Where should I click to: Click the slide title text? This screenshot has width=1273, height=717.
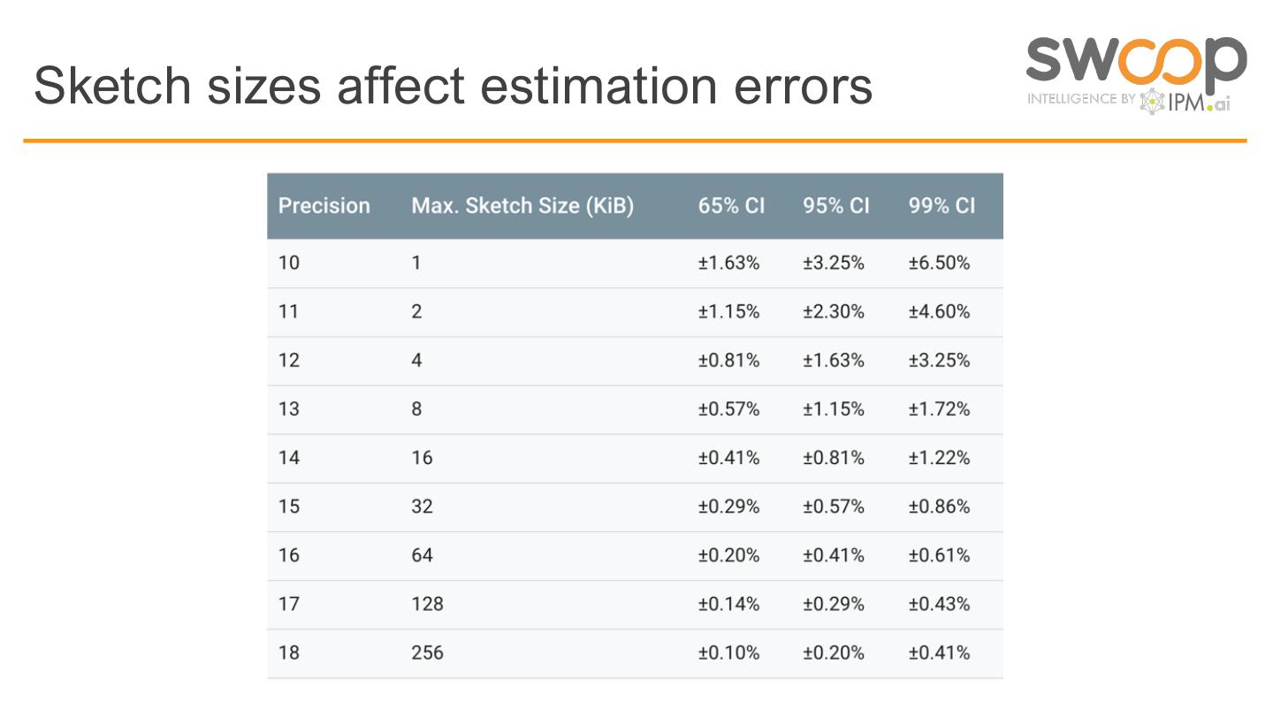(453, 86)
